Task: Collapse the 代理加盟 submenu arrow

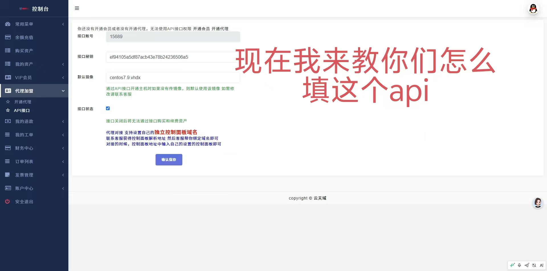Action: coord(63,91)
